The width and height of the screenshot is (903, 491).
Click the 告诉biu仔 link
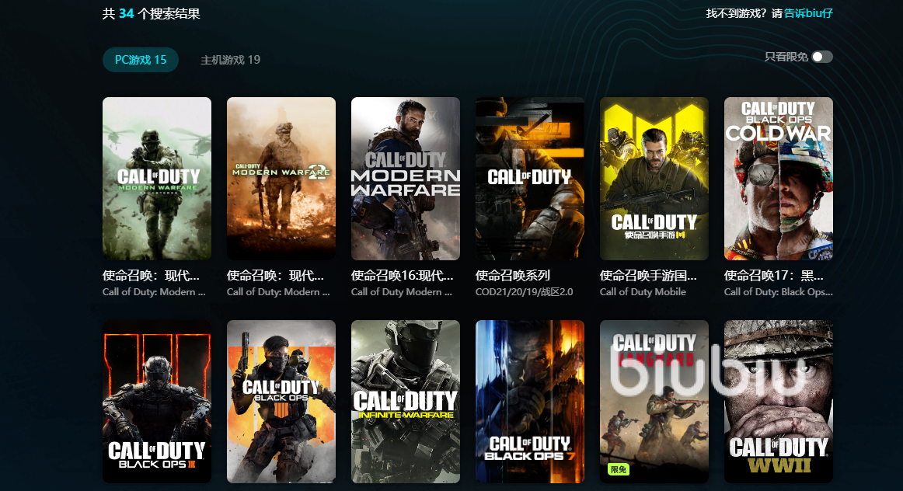808,13
